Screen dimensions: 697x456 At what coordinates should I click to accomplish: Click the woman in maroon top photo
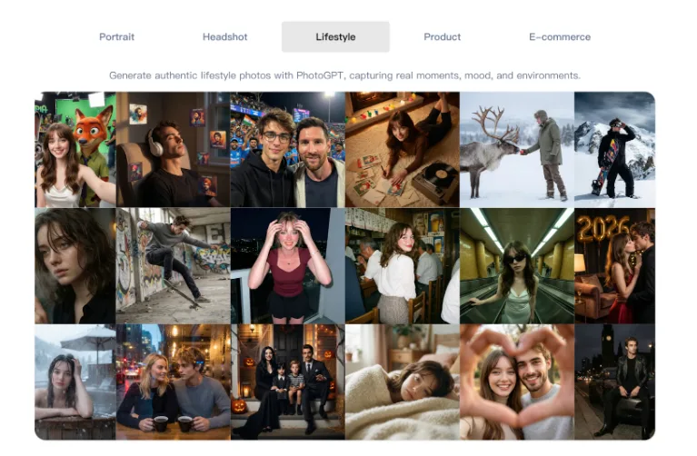coord(287,265)
